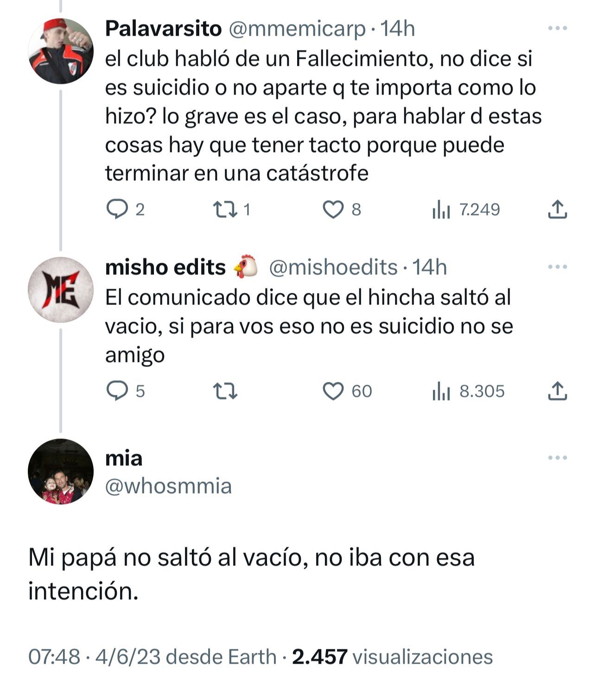Screen dimensions: 598x685
Task: Open misho edits' ME avatar
Action: point(61,290)
